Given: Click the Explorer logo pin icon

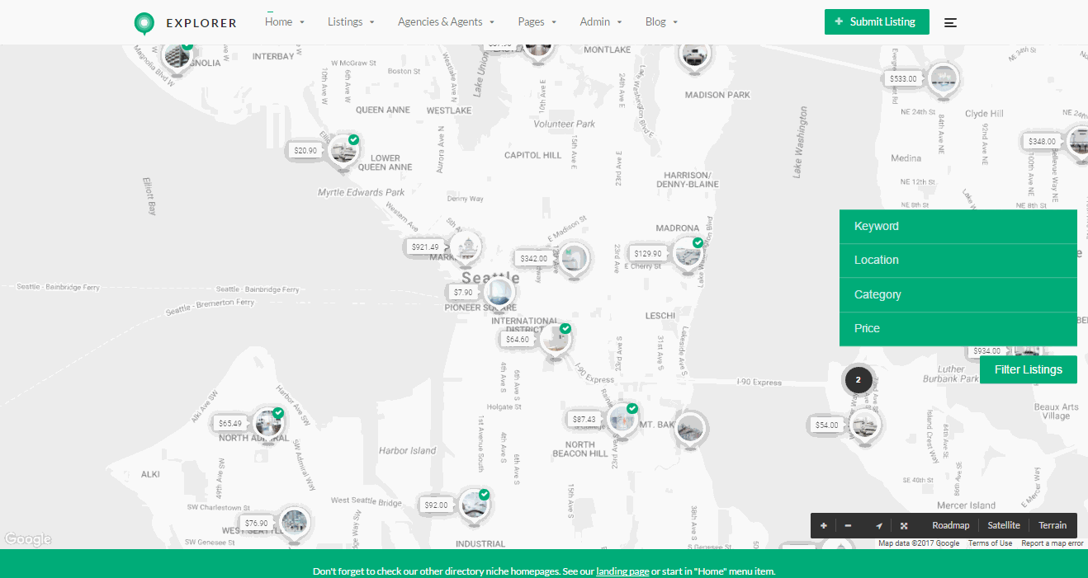Looking at the screenshot, I should [144, 22].
